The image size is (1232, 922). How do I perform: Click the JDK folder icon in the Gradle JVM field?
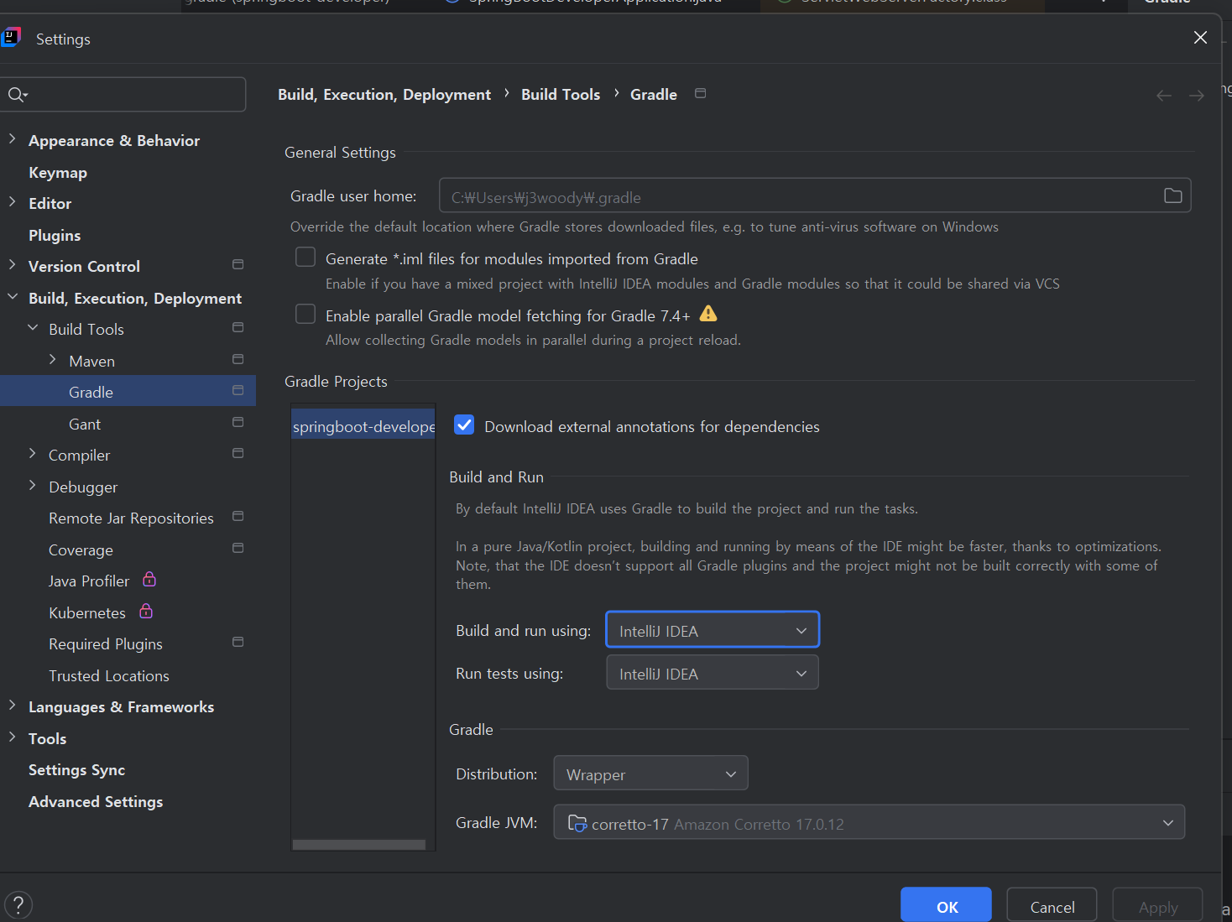click(x=577, y=823)
